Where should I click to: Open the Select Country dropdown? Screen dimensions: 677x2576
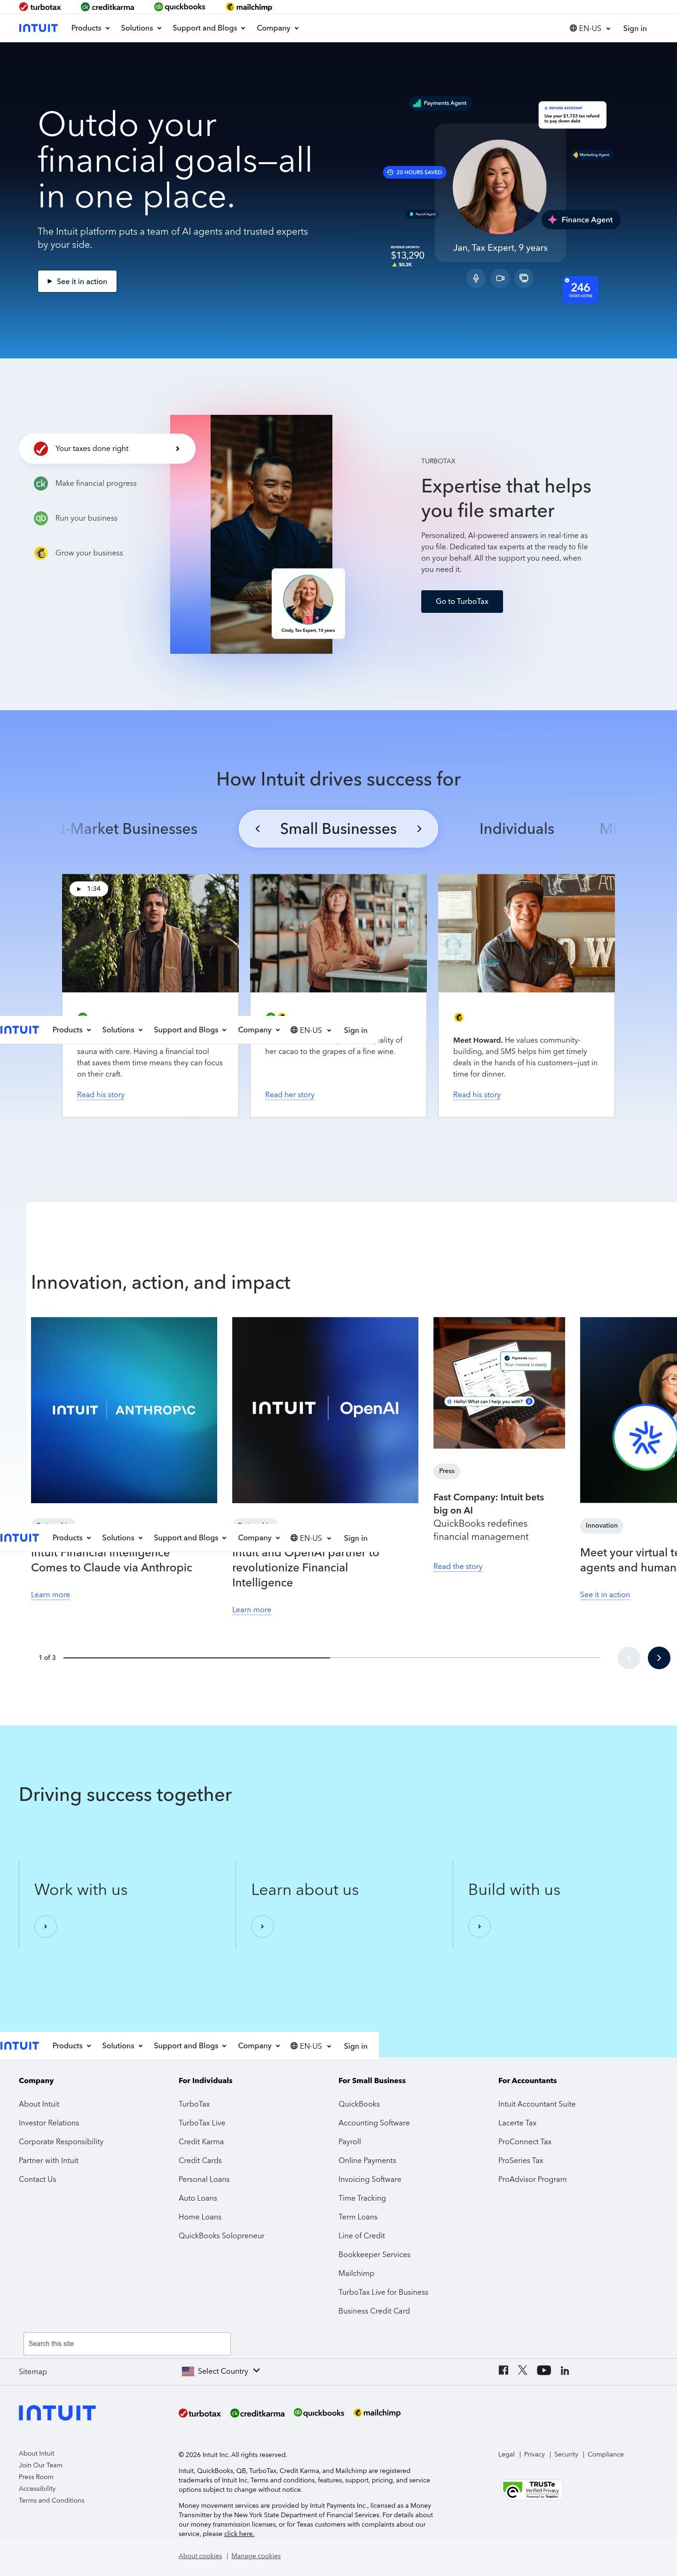pos(221,2370)
